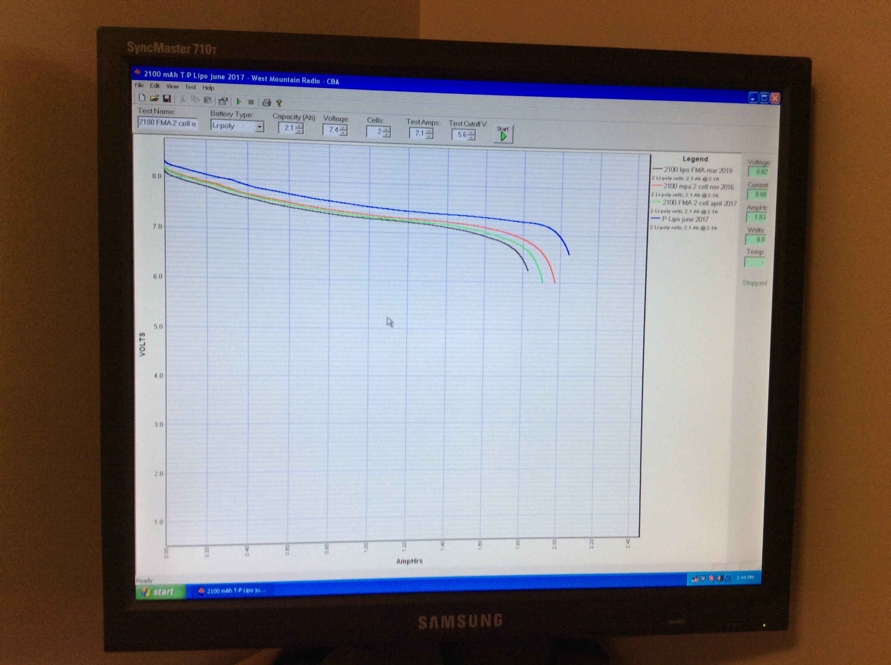Click the properties icon in toolbar

[x=223, y=101]
